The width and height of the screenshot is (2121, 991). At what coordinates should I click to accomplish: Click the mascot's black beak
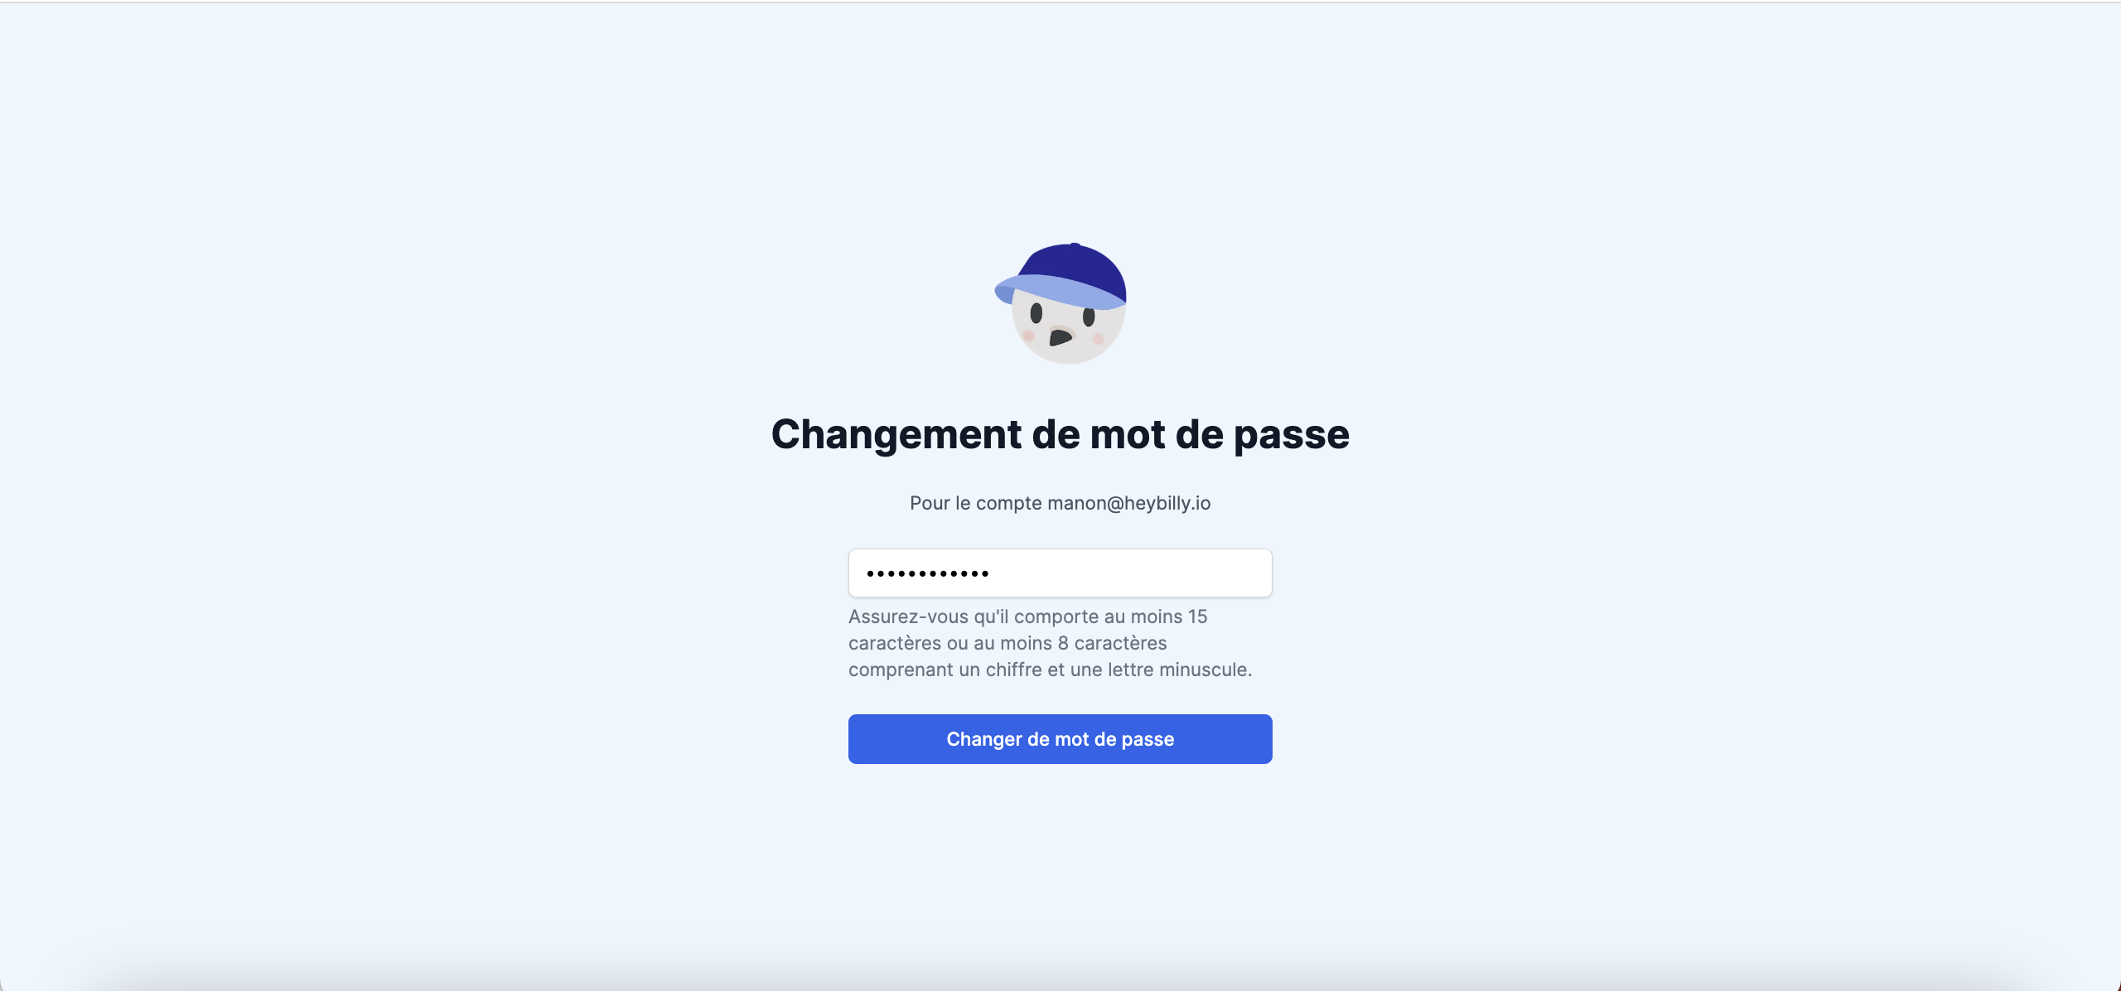1060,337
